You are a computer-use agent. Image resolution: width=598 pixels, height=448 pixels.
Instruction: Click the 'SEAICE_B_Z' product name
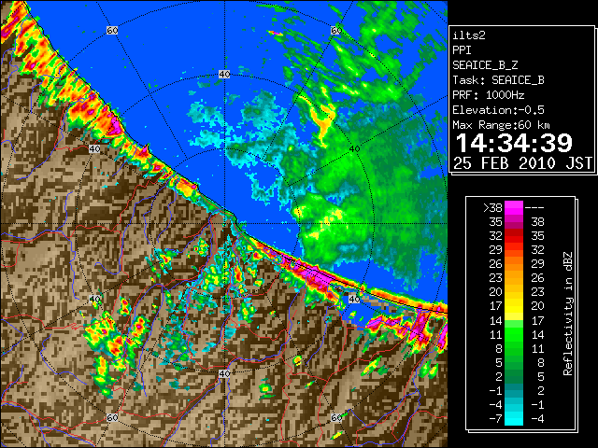tap(485, 65)
